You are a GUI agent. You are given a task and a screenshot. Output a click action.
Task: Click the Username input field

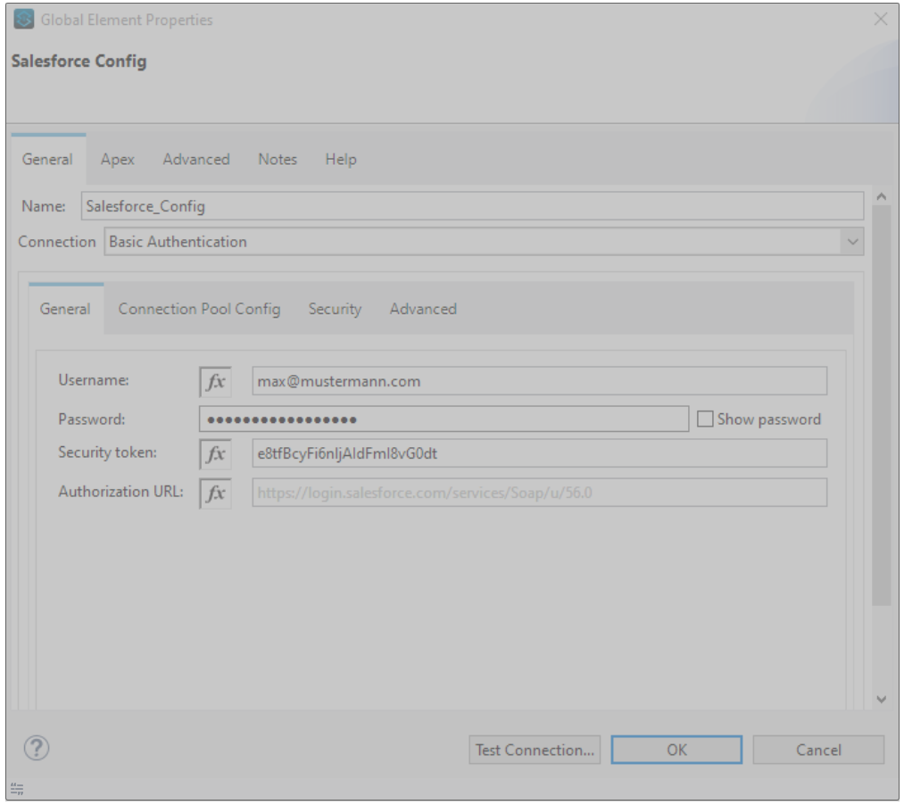pyautogui.click(x=539, y=381)
